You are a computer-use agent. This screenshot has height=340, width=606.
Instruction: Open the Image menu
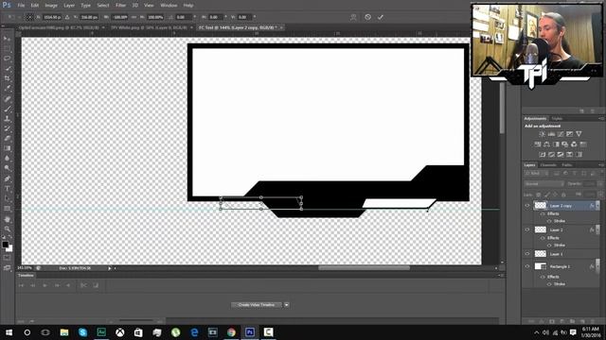tap(50, 6)
